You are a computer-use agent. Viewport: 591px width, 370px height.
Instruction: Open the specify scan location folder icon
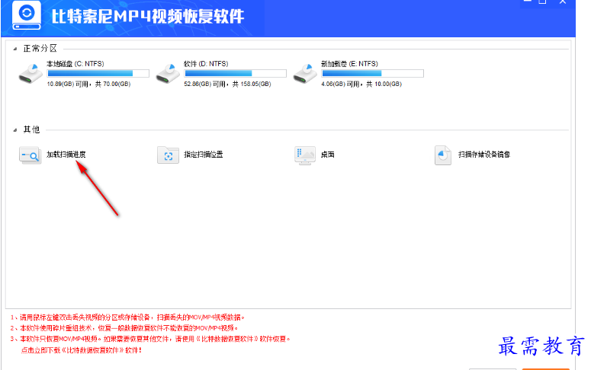[x=168, y=155]
